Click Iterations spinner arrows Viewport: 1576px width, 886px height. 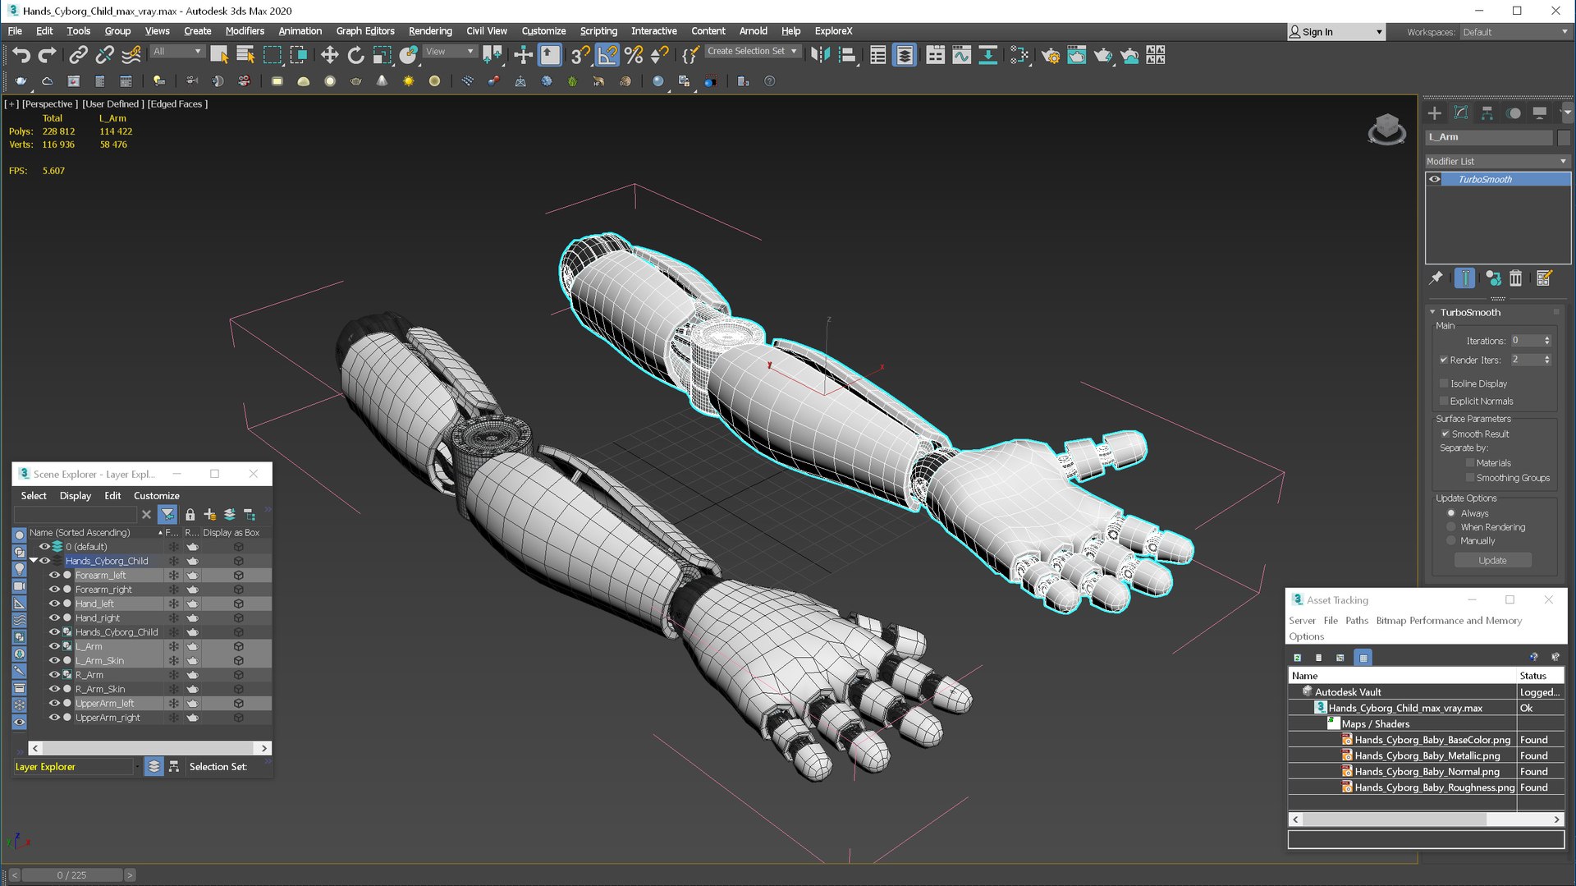pos(1547,341)
